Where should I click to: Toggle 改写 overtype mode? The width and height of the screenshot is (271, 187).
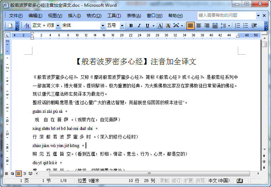tap(200, 181)
